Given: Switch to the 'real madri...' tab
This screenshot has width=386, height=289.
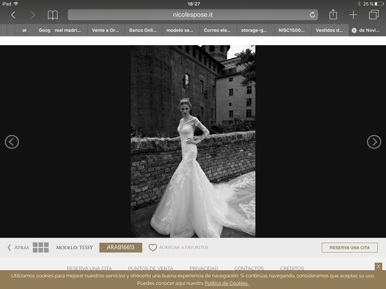Looking at the screenshot, I should pyautogui.click(x=69, y=30).
